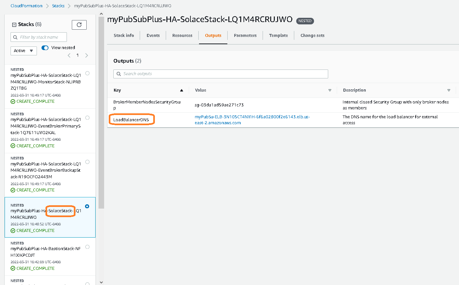The height and width of the screenshot is (285, 459).
Task: Click the stack list scrollbar down arrow
Action: [101, 282]
